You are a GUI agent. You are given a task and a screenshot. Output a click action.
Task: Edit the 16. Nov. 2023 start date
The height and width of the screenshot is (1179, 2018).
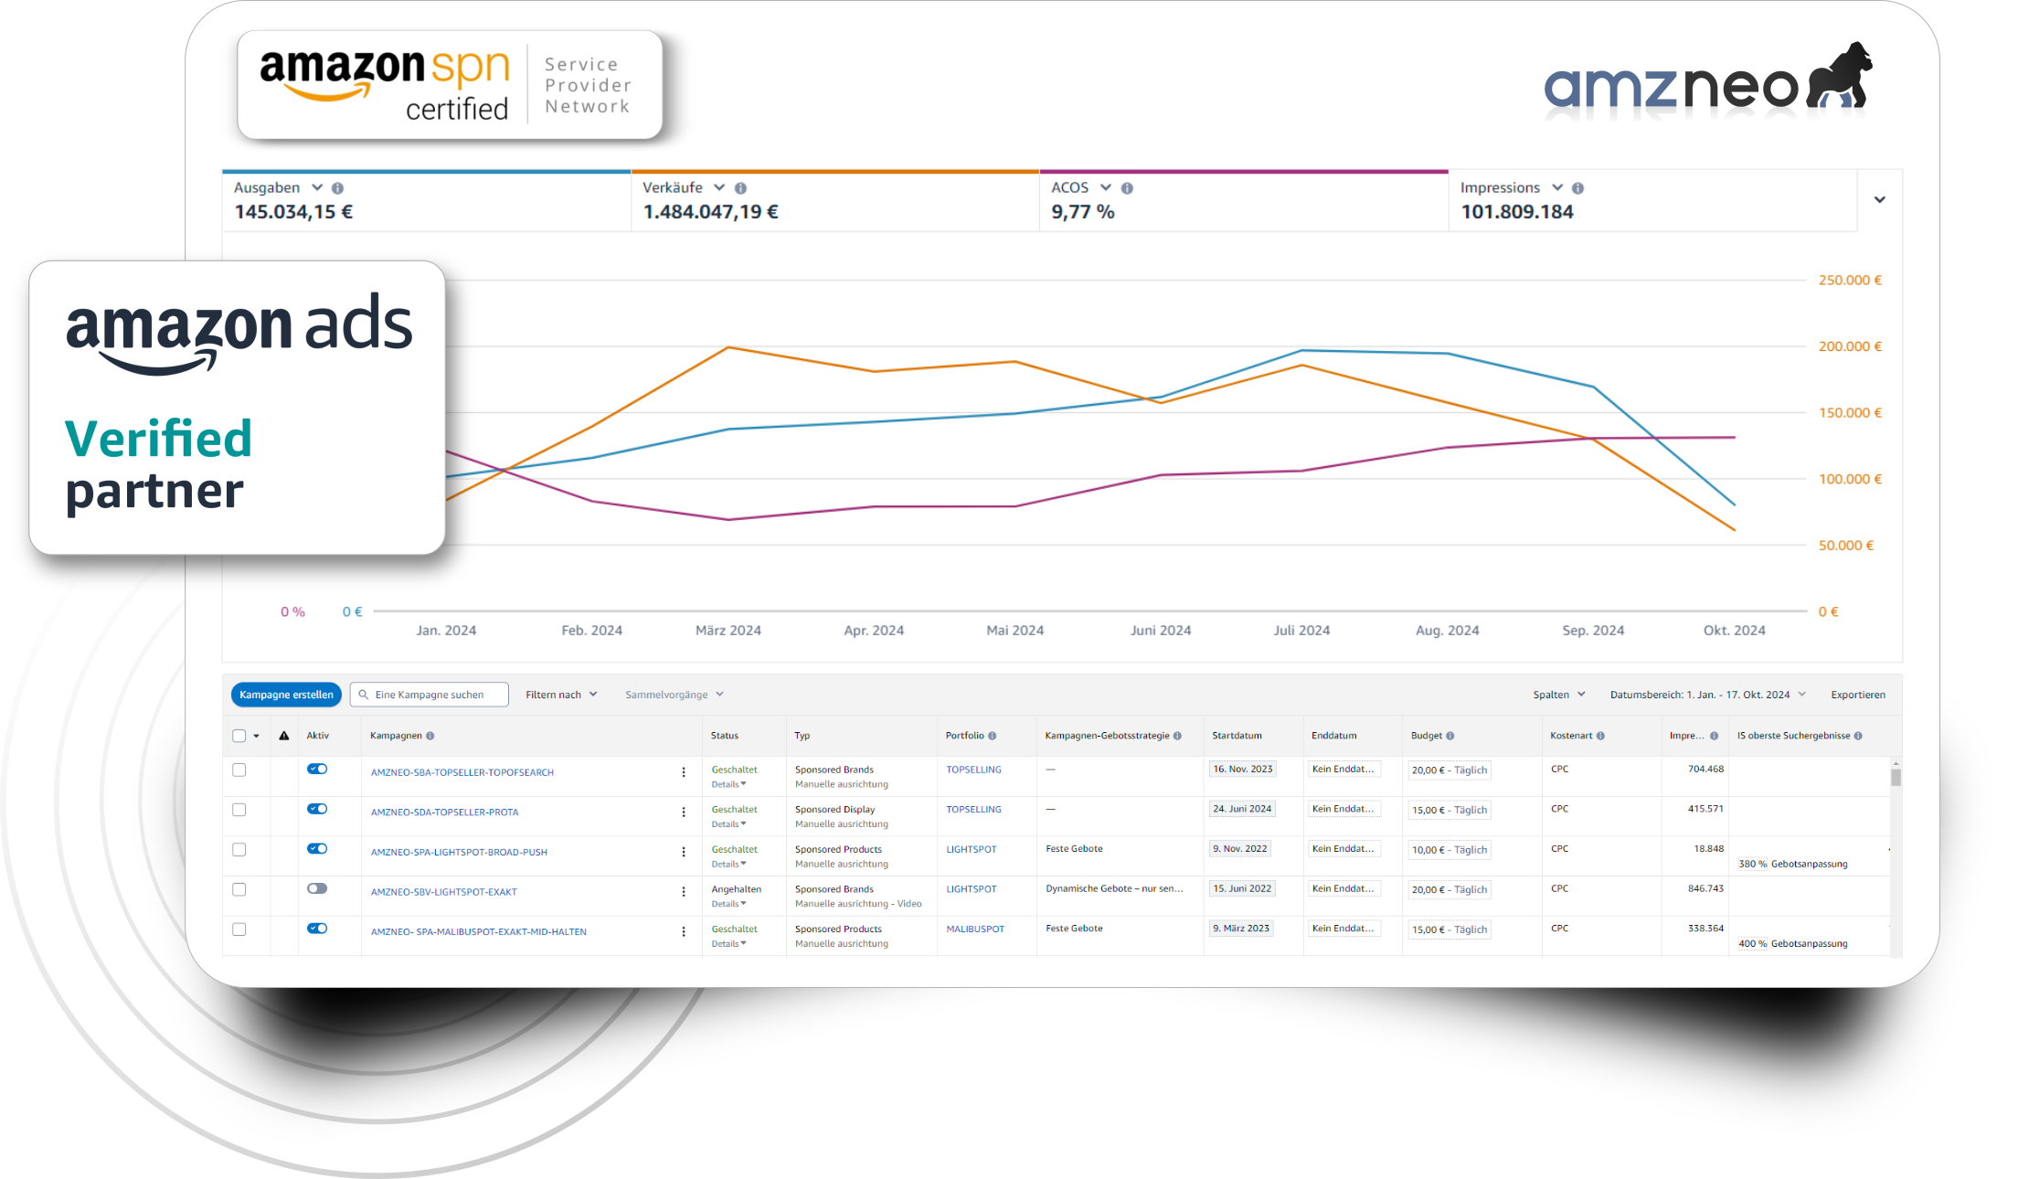pos(1243,770)
